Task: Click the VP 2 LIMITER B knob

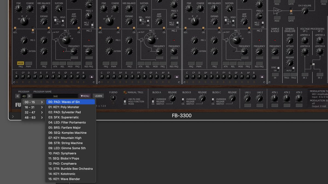Action: point(320,52)
